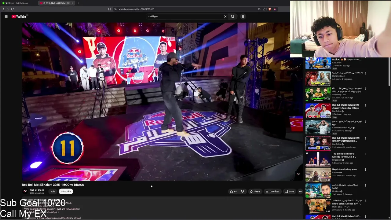The image size is (391, 220).
Task: Open the Sheshtawy 1:55:20 video thumbnail
Action: (x=318, y=95)
